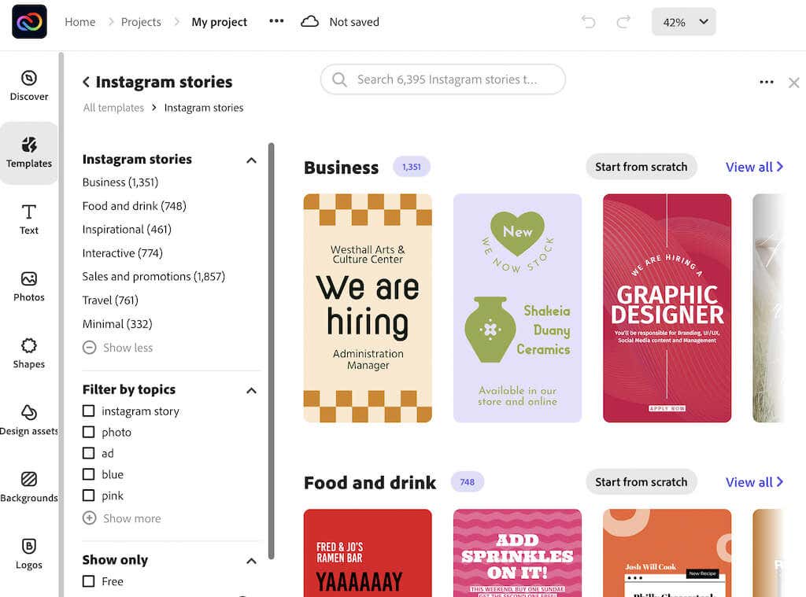Screen dimensions: 806x597
Task: Click the Adobe Creative Cloud Express logo
Action: (29, 22)
